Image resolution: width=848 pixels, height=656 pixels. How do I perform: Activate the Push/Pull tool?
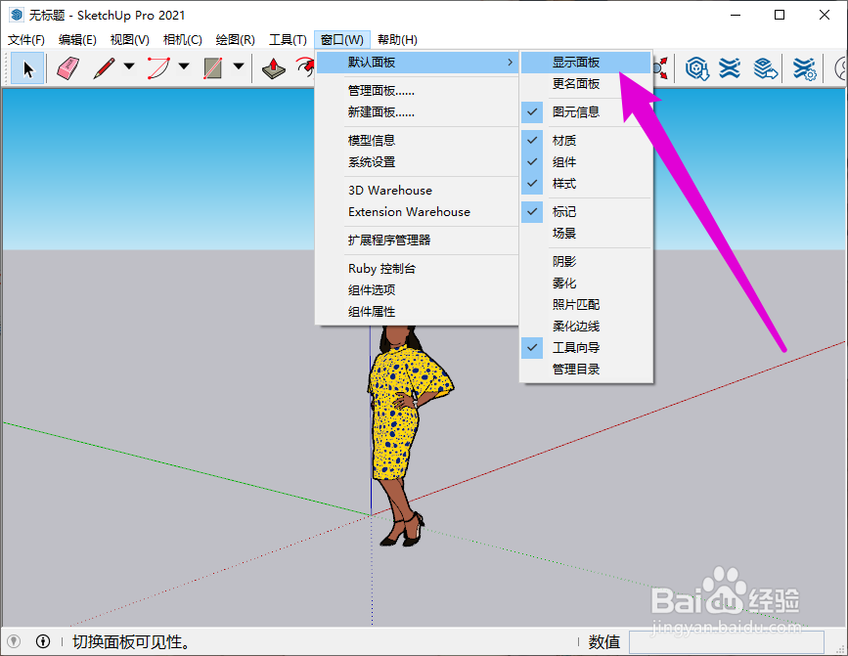click(x=272, y=67)
